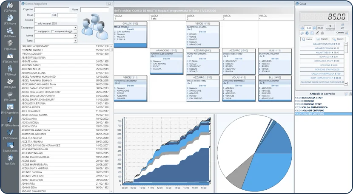Click the 0,00 amount field in Cassa

click(x=308, y=28)
